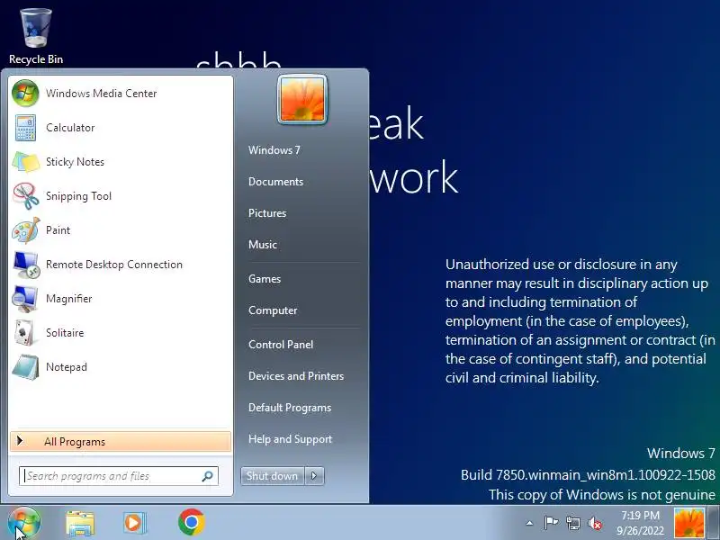Open Paint palette icon

(x=26, y=230)
